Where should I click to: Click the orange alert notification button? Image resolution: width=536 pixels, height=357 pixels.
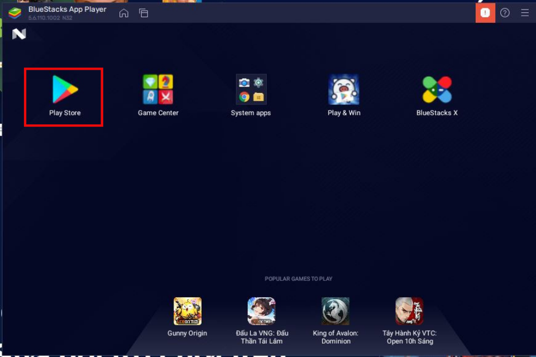[485, 13]
